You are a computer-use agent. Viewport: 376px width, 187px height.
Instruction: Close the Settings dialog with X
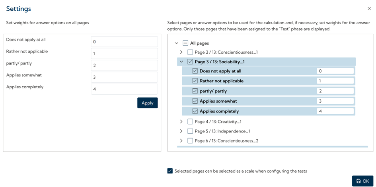tap(369, 8)
